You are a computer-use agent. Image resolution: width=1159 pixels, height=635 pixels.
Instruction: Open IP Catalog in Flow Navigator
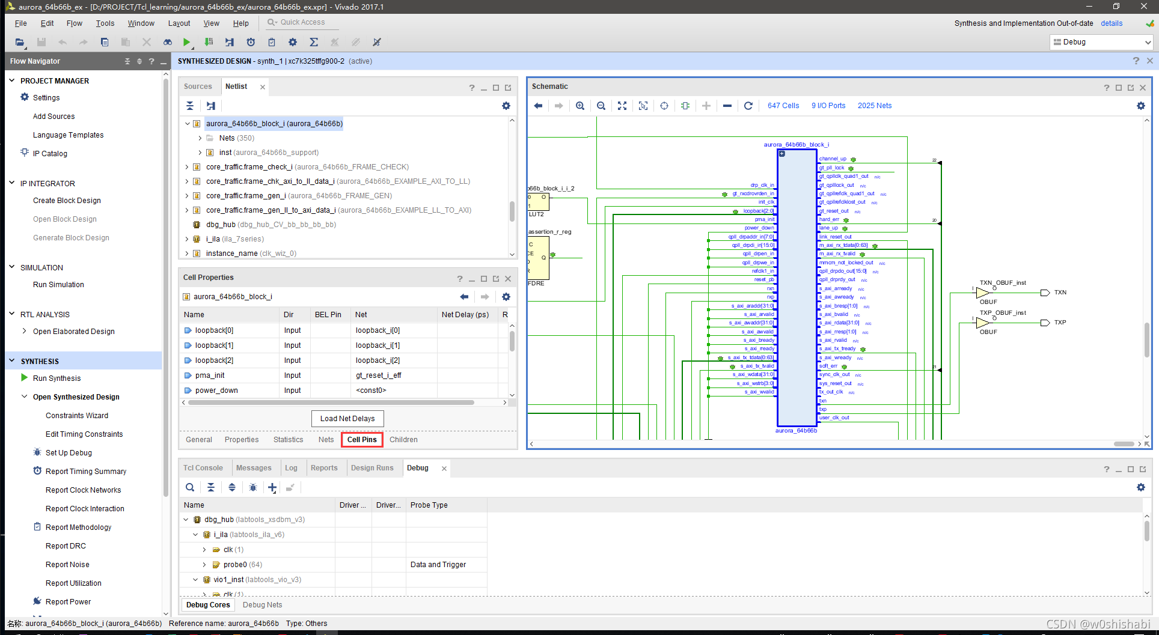[x=50, y=154]
